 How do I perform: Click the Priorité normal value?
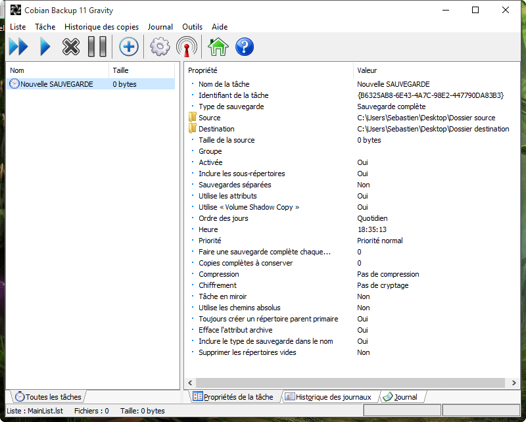[x=380, y=241]
